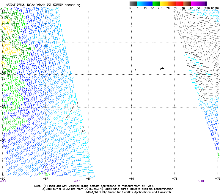Click the '25' legend scale label
Viewport: 220px width, 194px height.
click(168, 8)
